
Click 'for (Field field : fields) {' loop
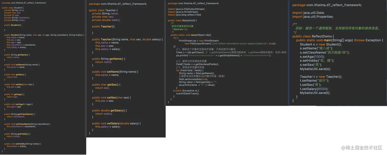pyautogui.click(x=190, y=70)
